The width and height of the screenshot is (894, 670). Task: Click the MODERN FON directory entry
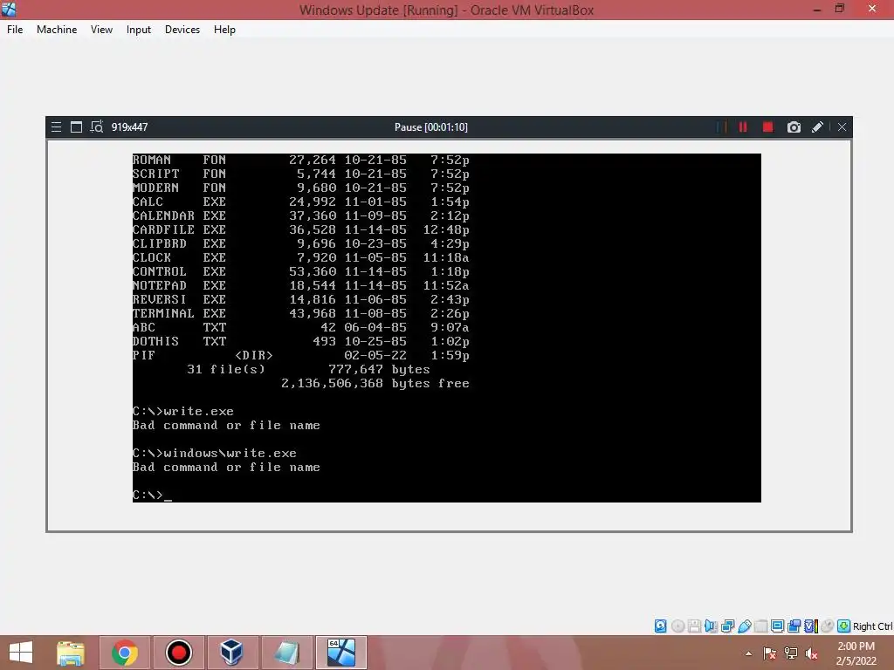click(x=300, y=188)
